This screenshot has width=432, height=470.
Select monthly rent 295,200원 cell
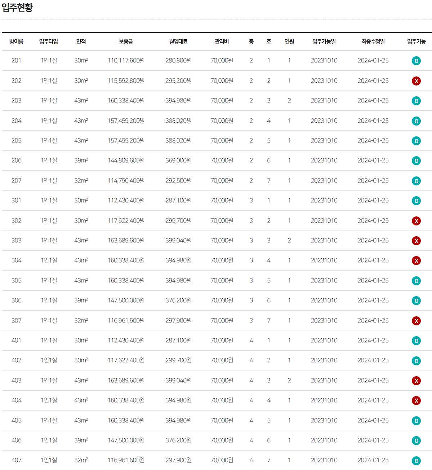[x=178, y=81]
